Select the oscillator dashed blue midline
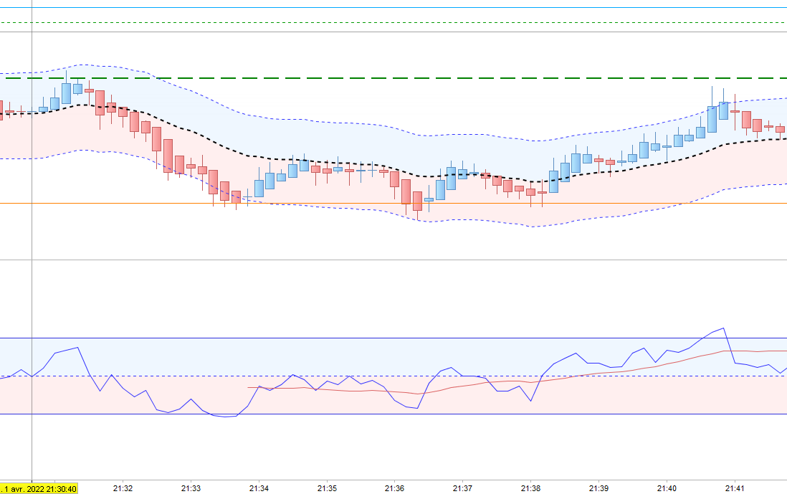Screen dimensions: 787x494 point(393,376)
